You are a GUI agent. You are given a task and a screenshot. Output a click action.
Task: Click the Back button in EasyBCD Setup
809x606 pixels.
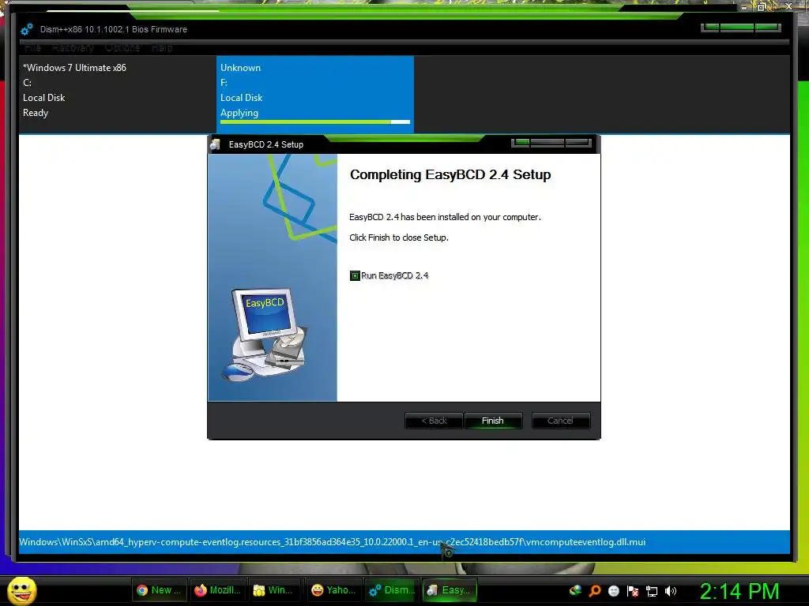[x=434, y=421]
